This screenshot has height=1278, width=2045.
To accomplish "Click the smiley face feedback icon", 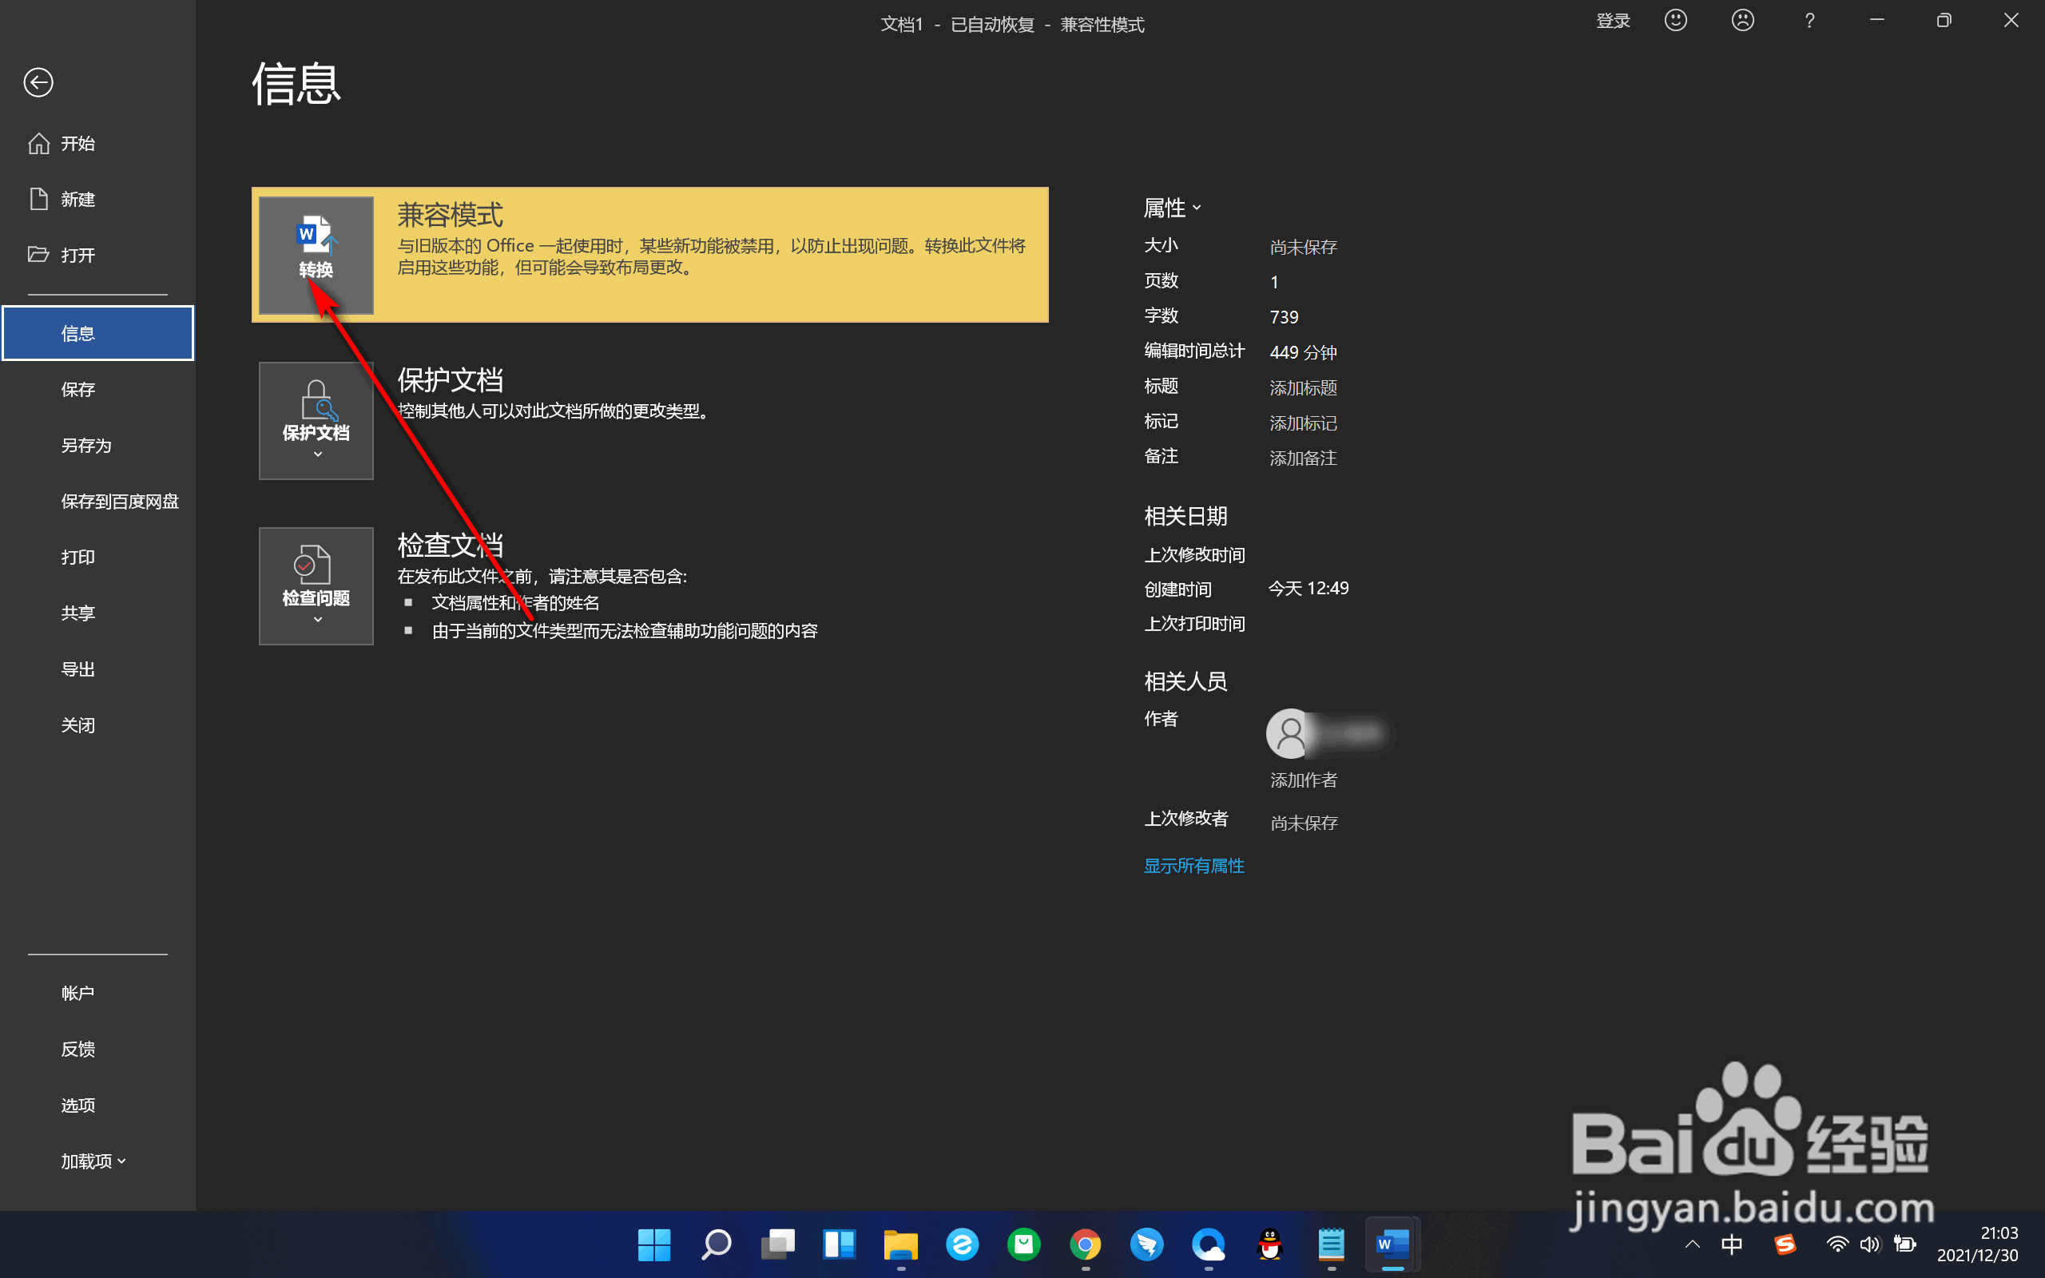I will pyautogui.click(x=1676, y=20).
